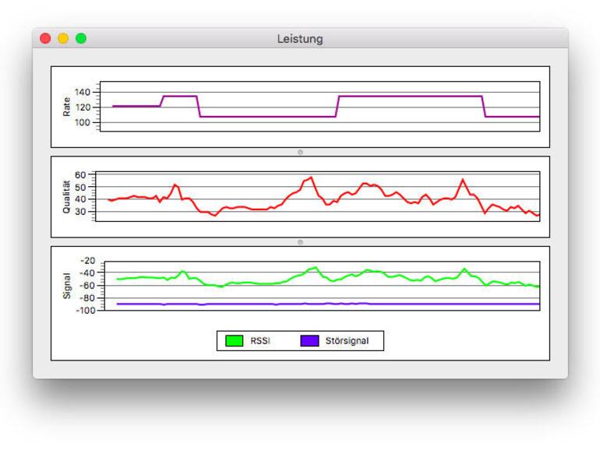The height and width of the screenshot is (450, 600).
Task: Click the Rate axis label
Action: [x=66, y=107]
